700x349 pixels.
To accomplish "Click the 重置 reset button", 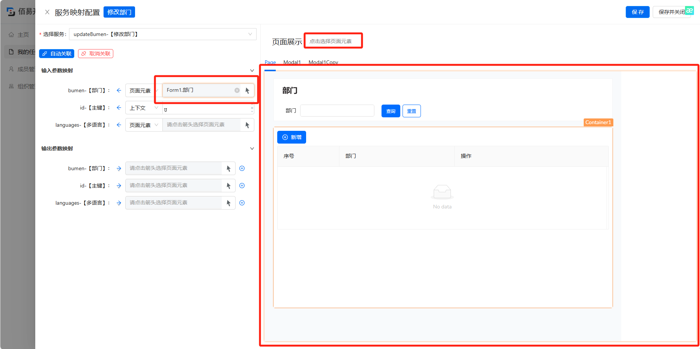I will (x=412, y=111).
